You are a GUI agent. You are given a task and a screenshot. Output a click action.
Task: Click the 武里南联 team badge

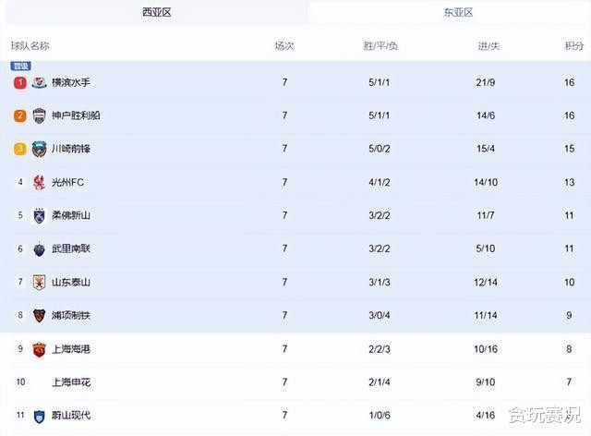39,248
